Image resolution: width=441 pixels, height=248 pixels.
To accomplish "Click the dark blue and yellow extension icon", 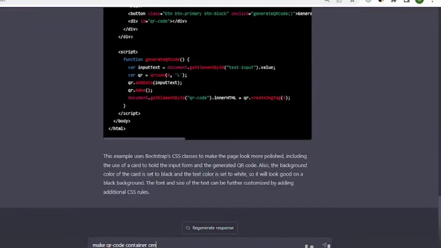I will click(381, 1).
